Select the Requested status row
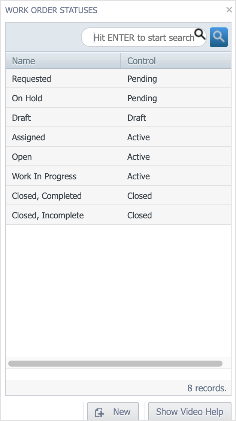 tap(118, 78)
